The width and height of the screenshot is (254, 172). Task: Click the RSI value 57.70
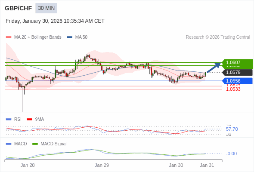[232, 129]
